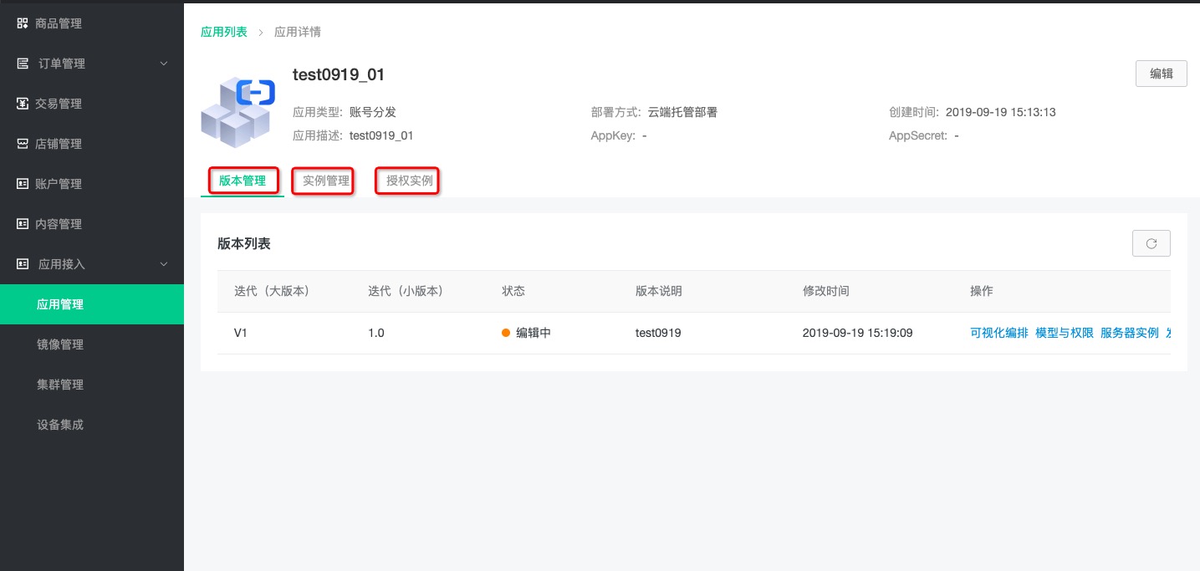Click the creation time 2019-09-19 15:13:13
This screenshot has width=1200, height=571.
(1001, 112)
